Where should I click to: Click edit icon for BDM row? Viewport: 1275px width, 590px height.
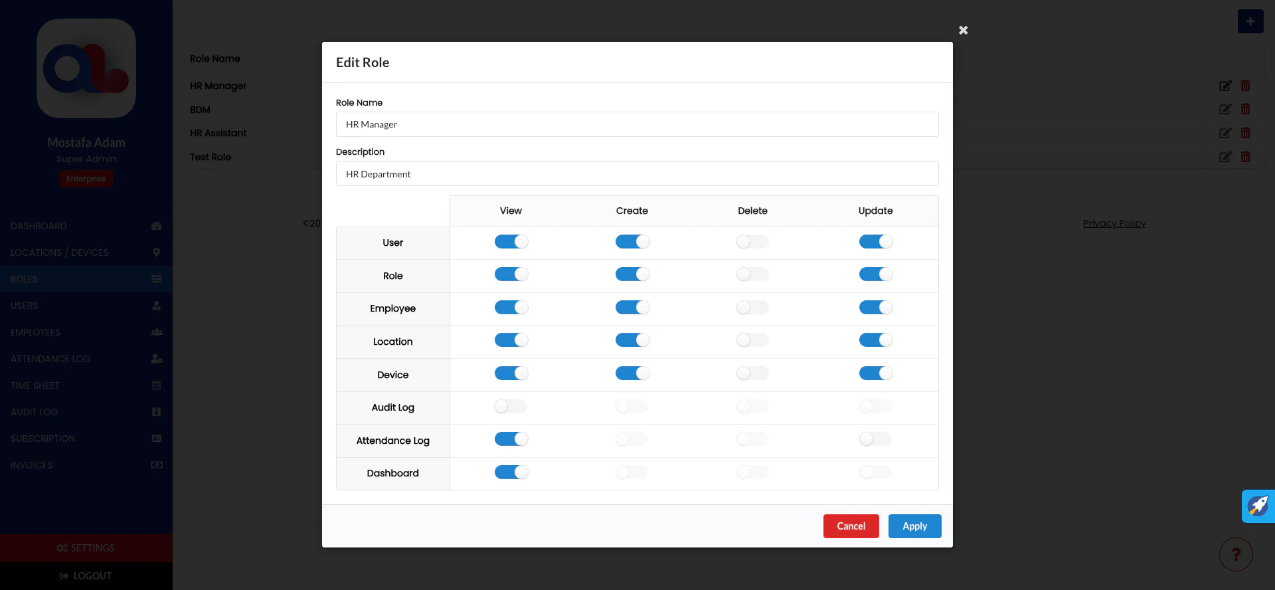(1225, 109)
